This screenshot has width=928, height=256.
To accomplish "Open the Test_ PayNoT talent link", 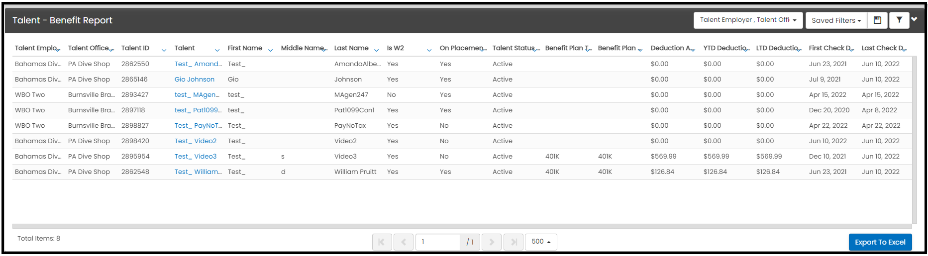I will pos(198,125).
